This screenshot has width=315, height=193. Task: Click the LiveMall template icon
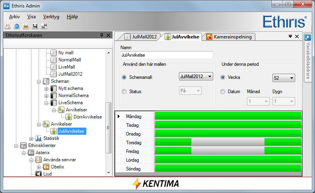click(54, 67)
